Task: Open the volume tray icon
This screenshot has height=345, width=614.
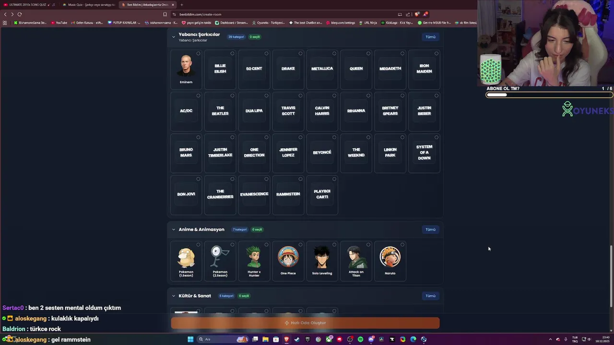Action: (x=589, y=339)
